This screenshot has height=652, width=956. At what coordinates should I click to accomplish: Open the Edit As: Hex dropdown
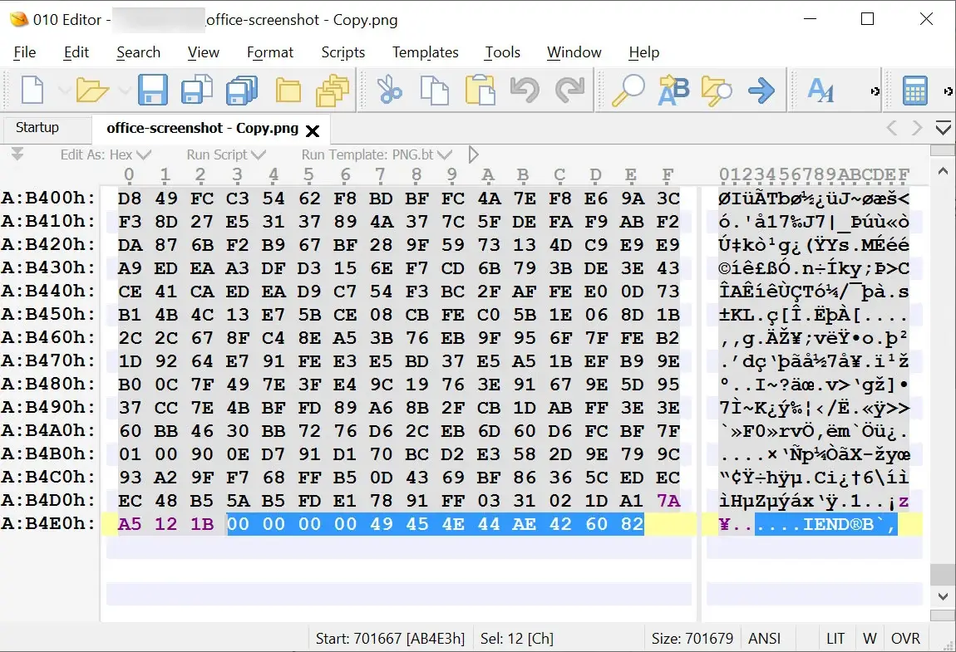coord(106,154)
